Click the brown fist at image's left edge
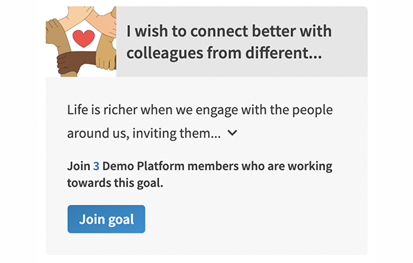The height and width of the screenshot is (263, 413). (x=52, y=30)
